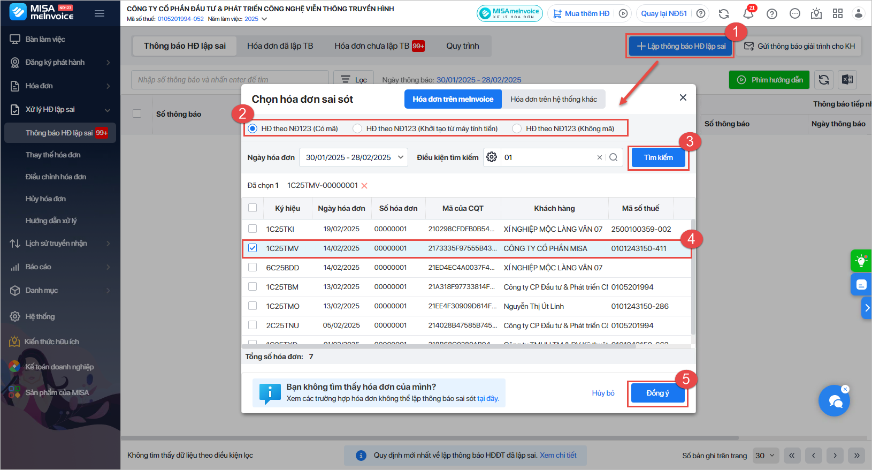Open the Hóa đơn đã lập TB tab

point(280,46)
